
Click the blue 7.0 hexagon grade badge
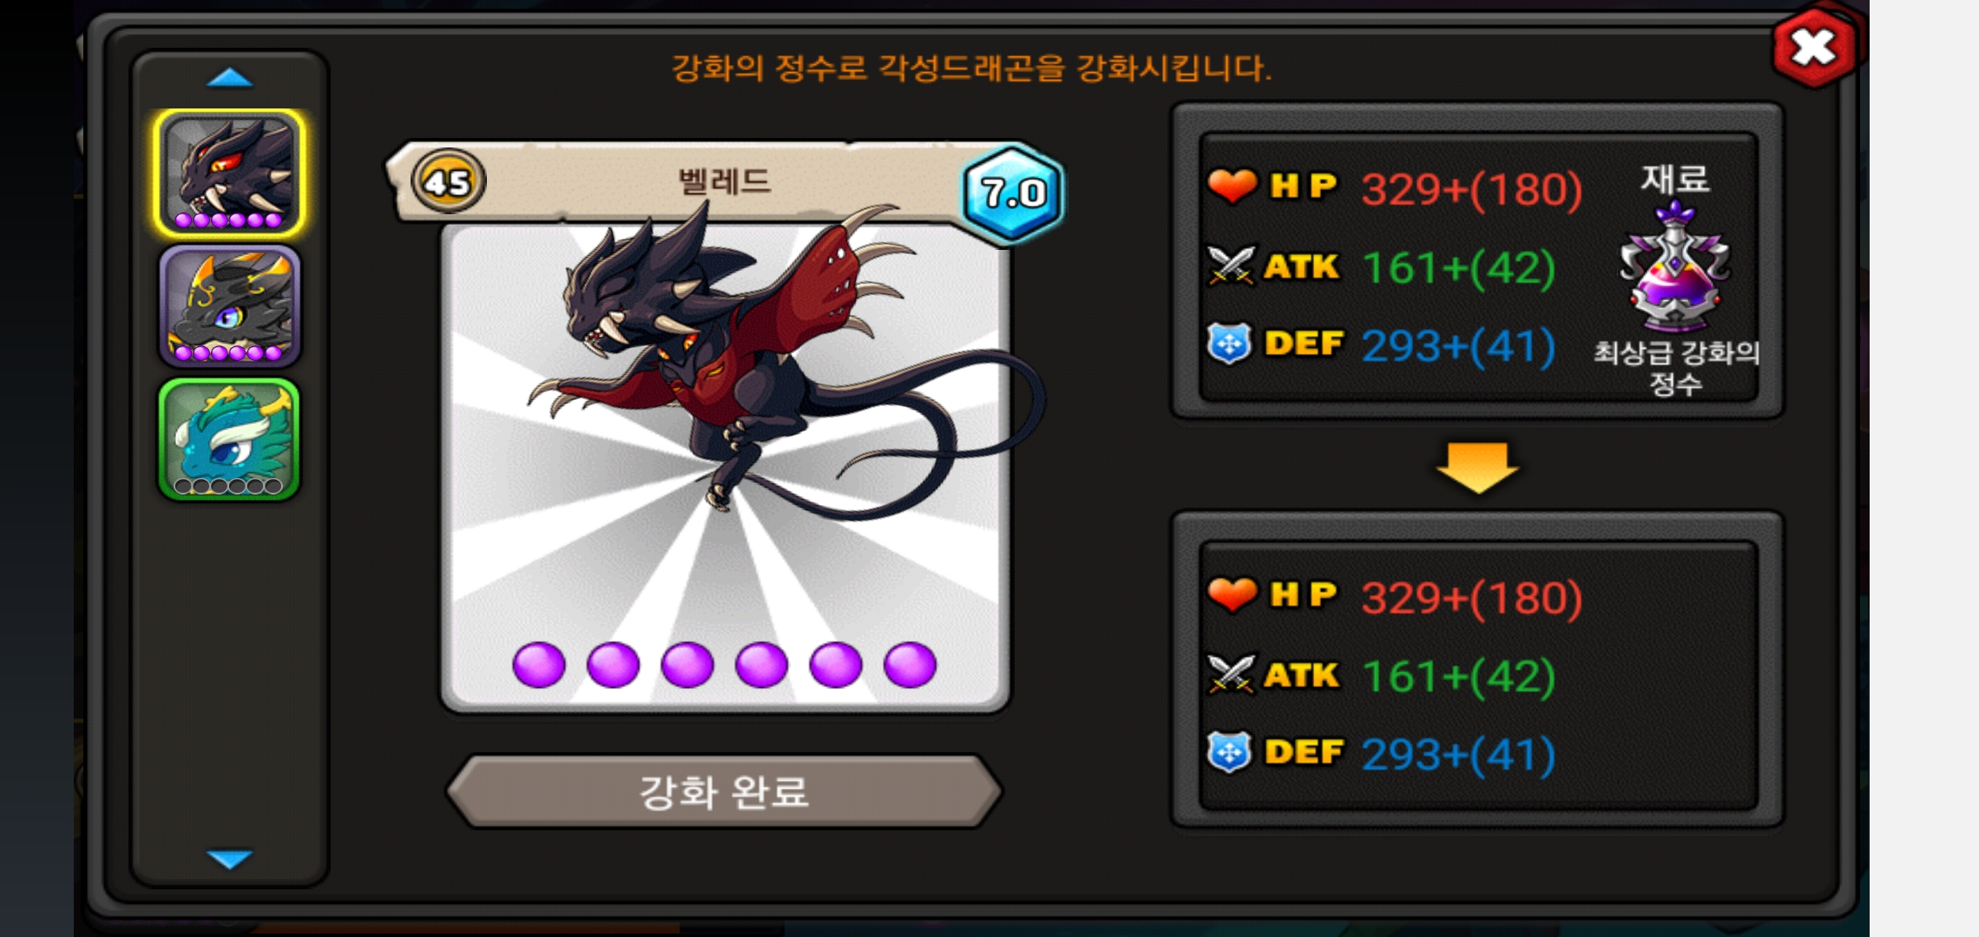point(1013,193)
